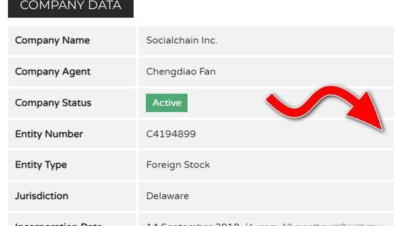Viewport: 394px width, 226px height.
Task: Click empty space right of Foreign Stock
Action: pos(302,165)
